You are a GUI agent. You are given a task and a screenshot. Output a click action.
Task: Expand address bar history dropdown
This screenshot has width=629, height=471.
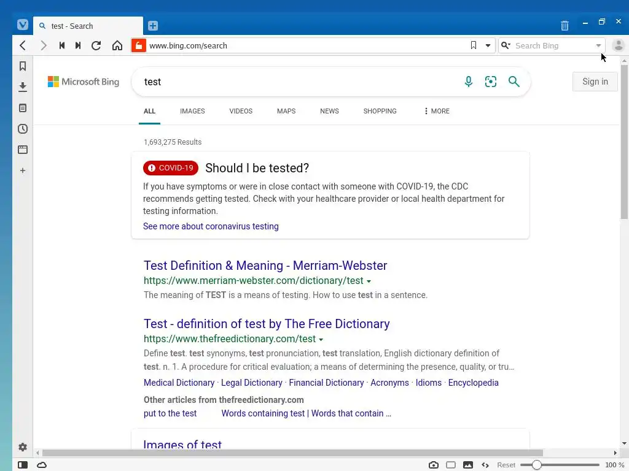[488, 45]
